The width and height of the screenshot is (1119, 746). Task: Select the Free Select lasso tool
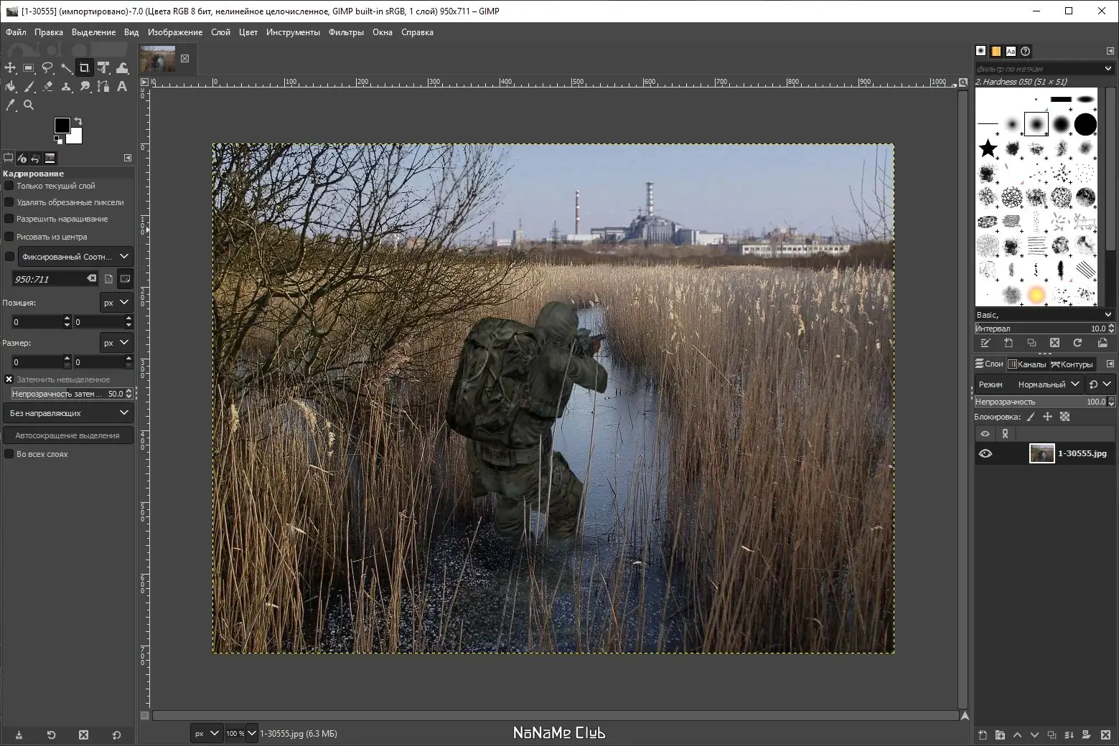tap(47, 68)
